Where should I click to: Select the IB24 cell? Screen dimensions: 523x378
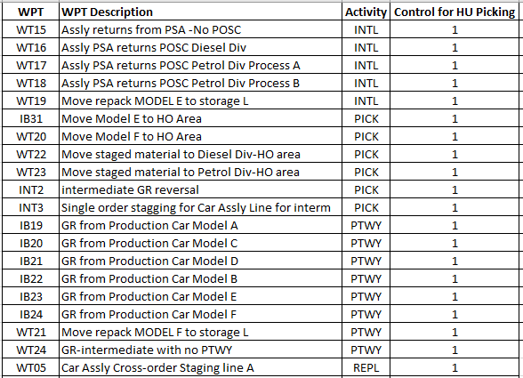tap(30, 314)
